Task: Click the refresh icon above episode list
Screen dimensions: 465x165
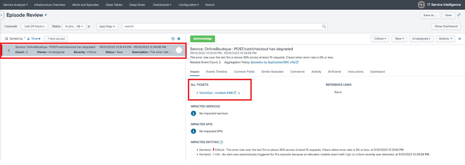Action: pyautogui.click(x=173, y=39)
